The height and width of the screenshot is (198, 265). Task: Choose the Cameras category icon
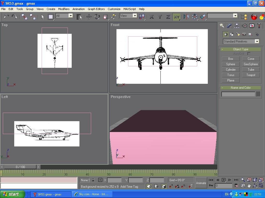(244, 34)
